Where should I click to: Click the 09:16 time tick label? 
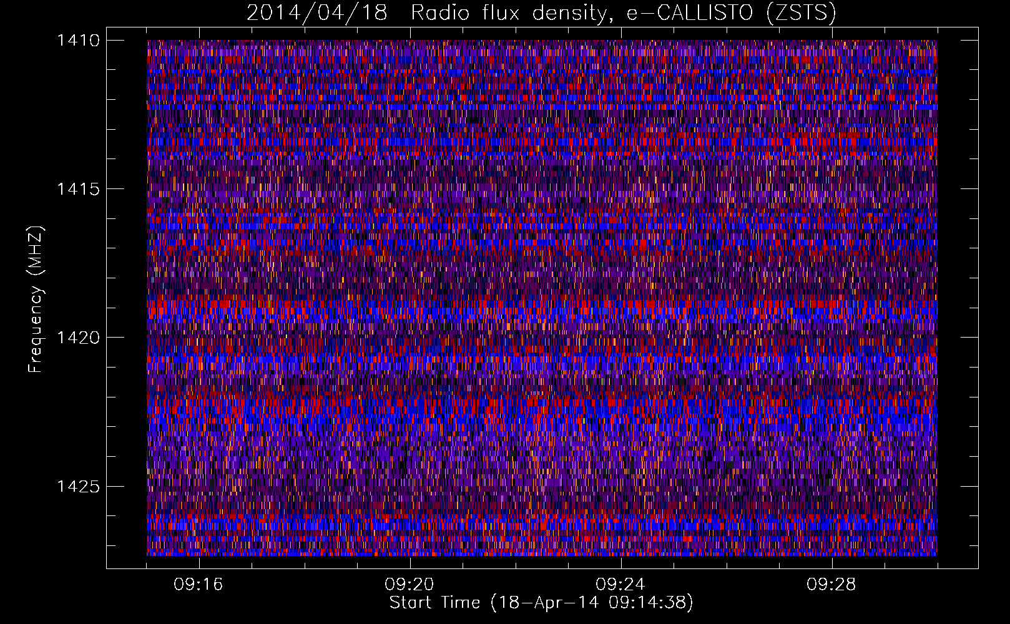(x=199, y=585)
